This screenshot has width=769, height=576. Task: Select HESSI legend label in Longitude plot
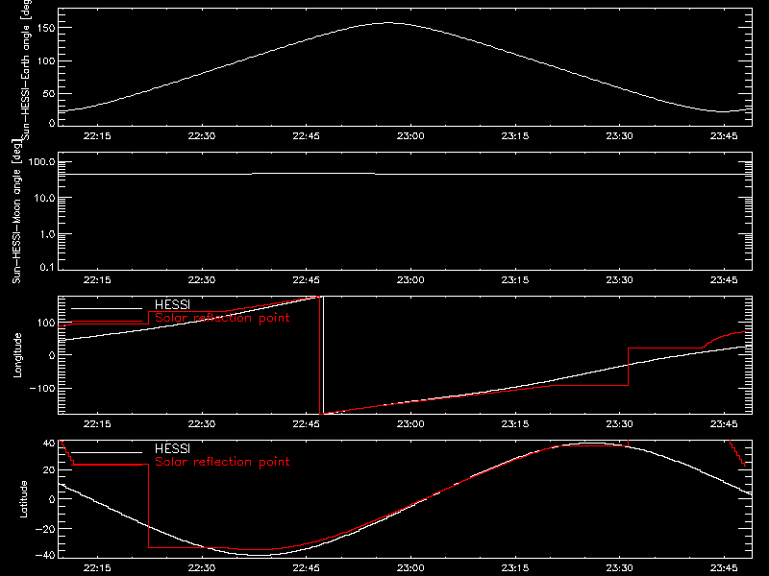(172, 304)
